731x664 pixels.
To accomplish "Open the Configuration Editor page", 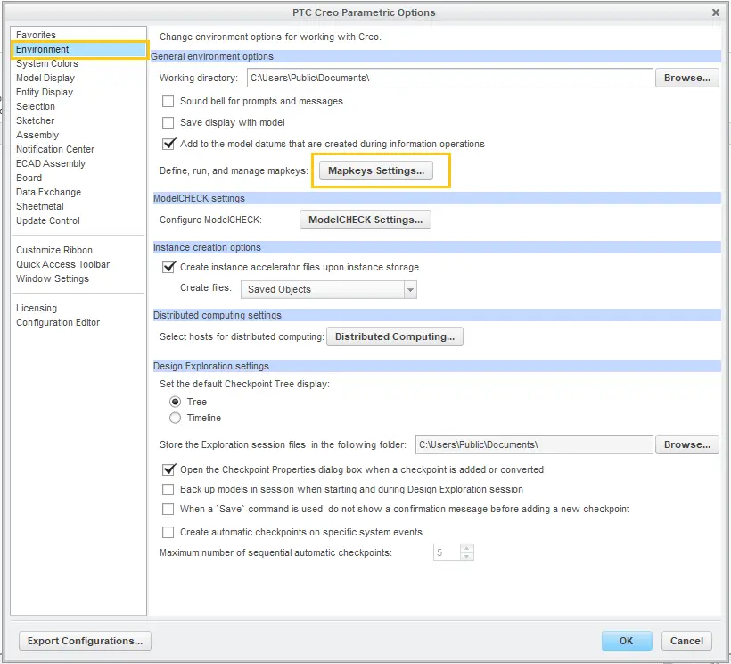I will click(x=58, y=322).
